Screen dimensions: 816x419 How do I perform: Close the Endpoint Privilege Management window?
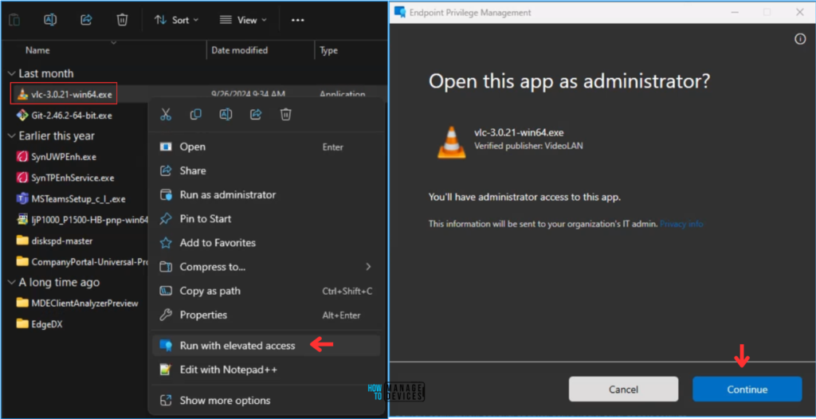pyautogui.click(x=800, y=12)
